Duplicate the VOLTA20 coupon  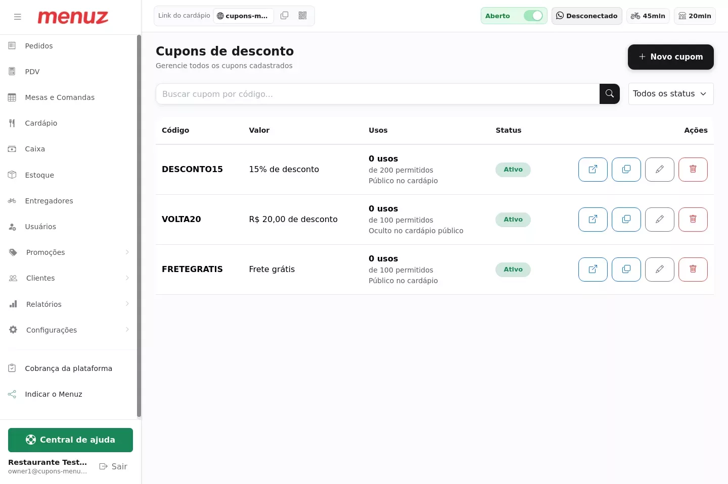coord(626,220)
